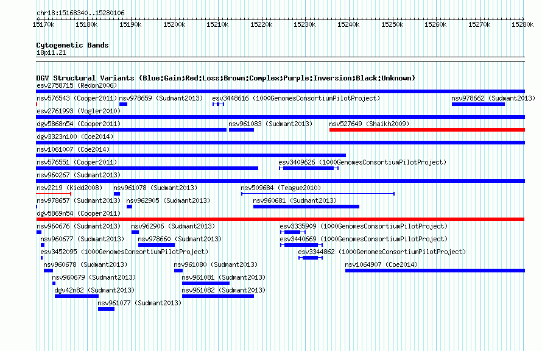
Task: Select dgv5868n54 (Cooper2011) label
Action: point(79,124)
